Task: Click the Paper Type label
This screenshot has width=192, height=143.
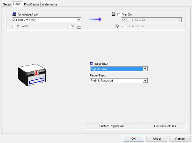Action: click(x=98, y=75)
